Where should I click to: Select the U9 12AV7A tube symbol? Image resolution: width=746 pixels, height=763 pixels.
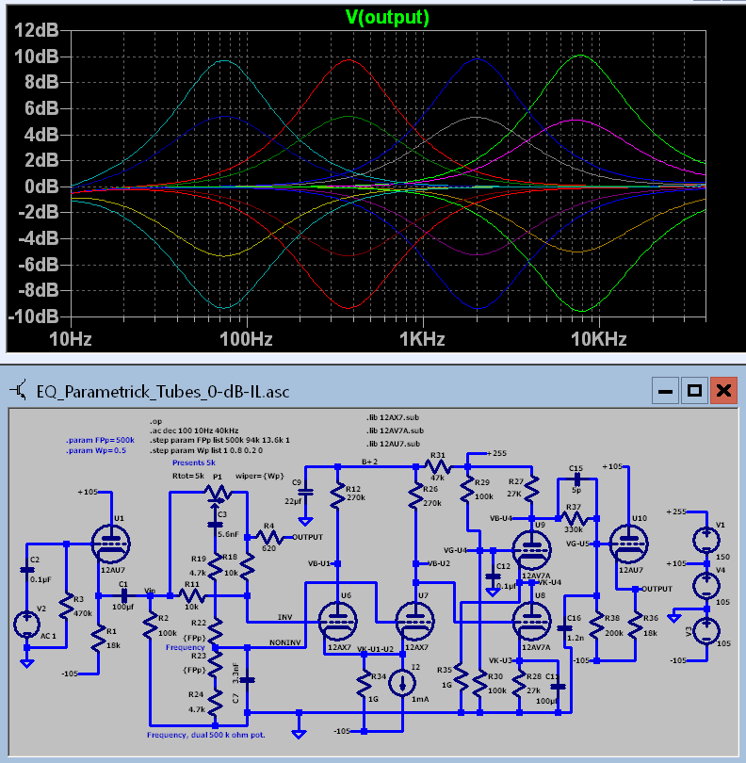pos(530,544)
